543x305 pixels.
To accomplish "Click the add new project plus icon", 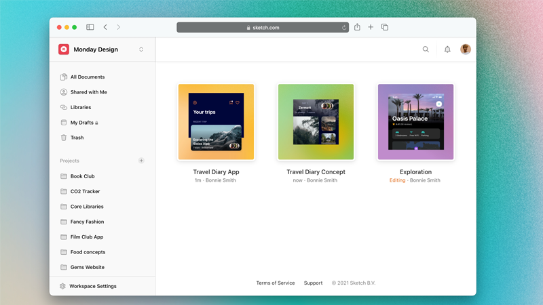I will 141,161.
